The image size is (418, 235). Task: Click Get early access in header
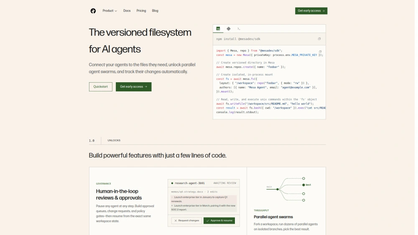(x=311, y=11)
